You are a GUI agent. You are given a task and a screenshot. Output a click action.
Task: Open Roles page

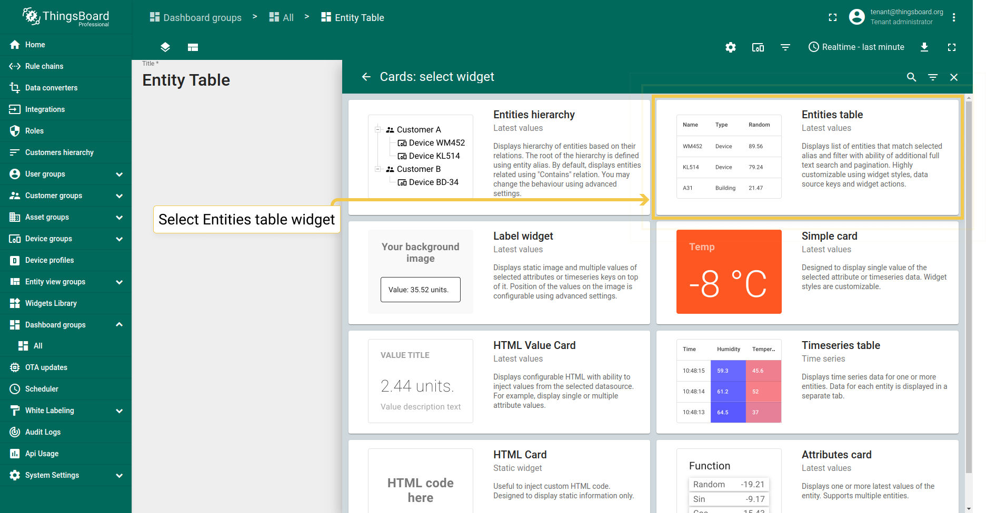click(66, 131)
